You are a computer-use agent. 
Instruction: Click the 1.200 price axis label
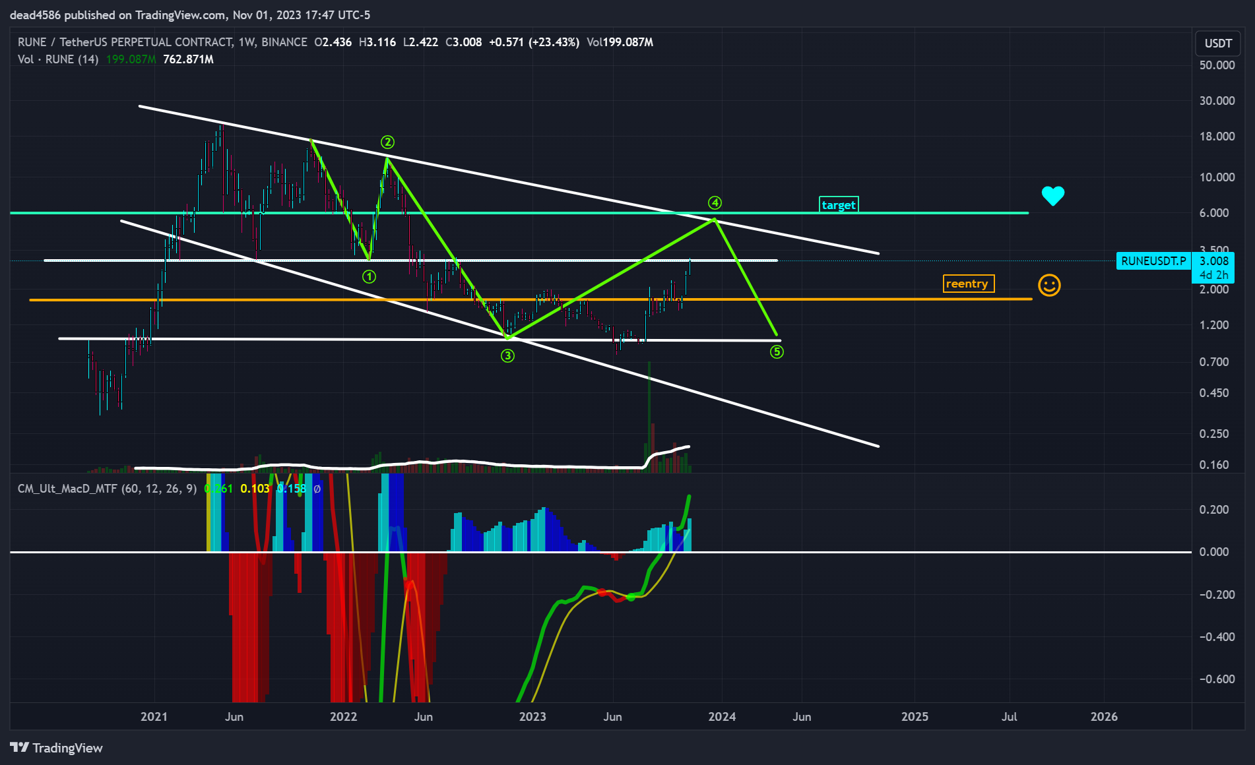(x=1214, y=325)
